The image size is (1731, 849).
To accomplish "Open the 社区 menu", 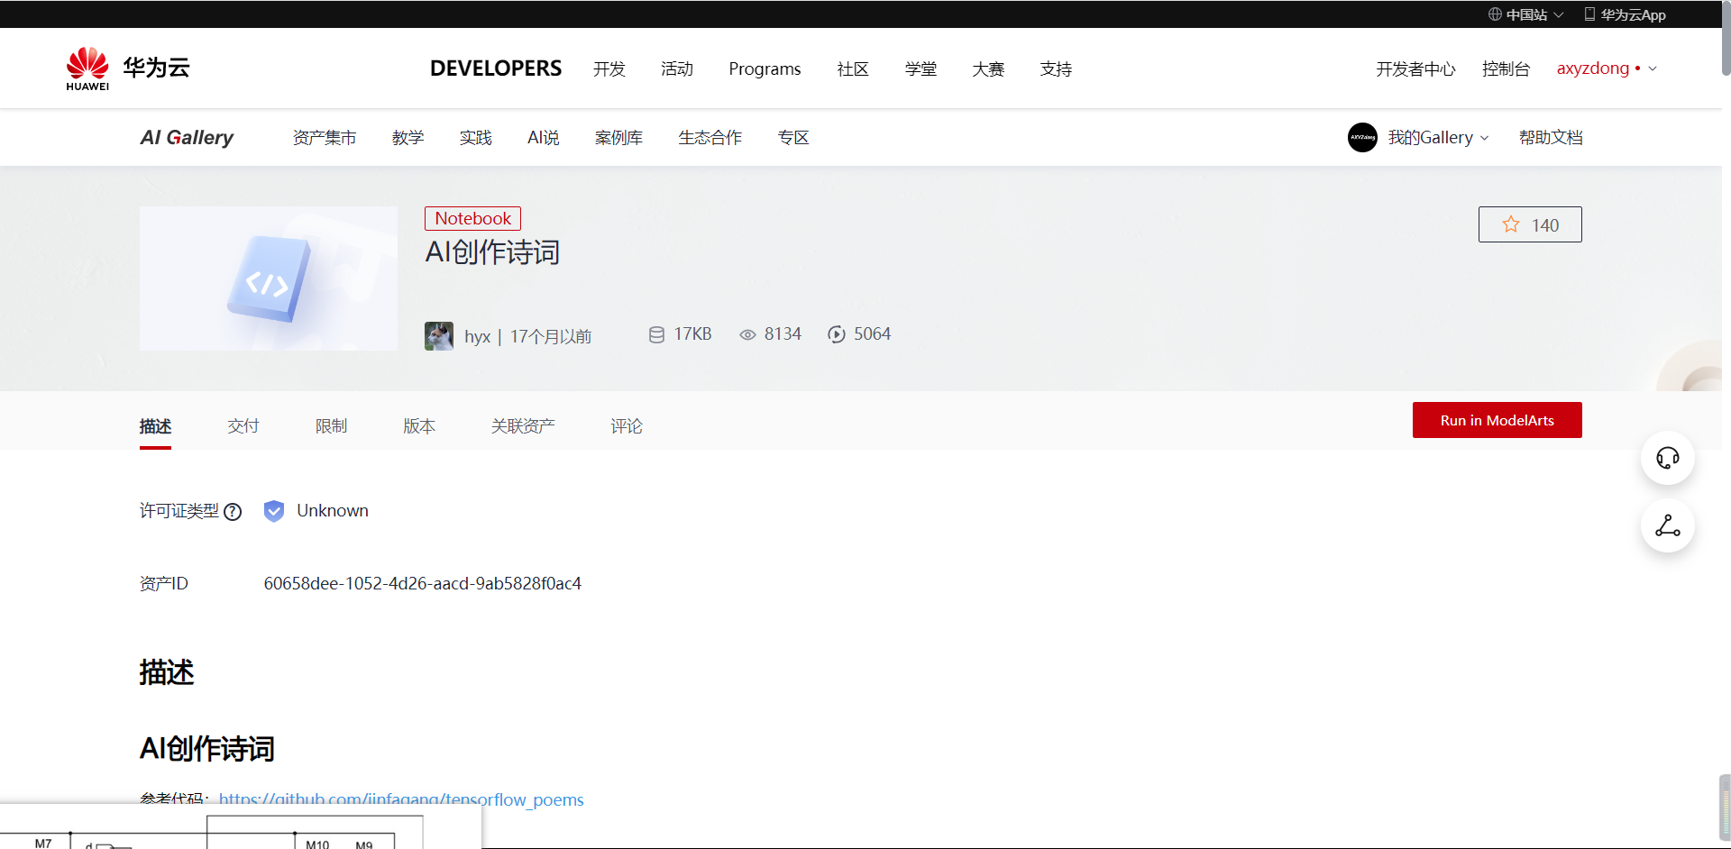I will [853, 68].
